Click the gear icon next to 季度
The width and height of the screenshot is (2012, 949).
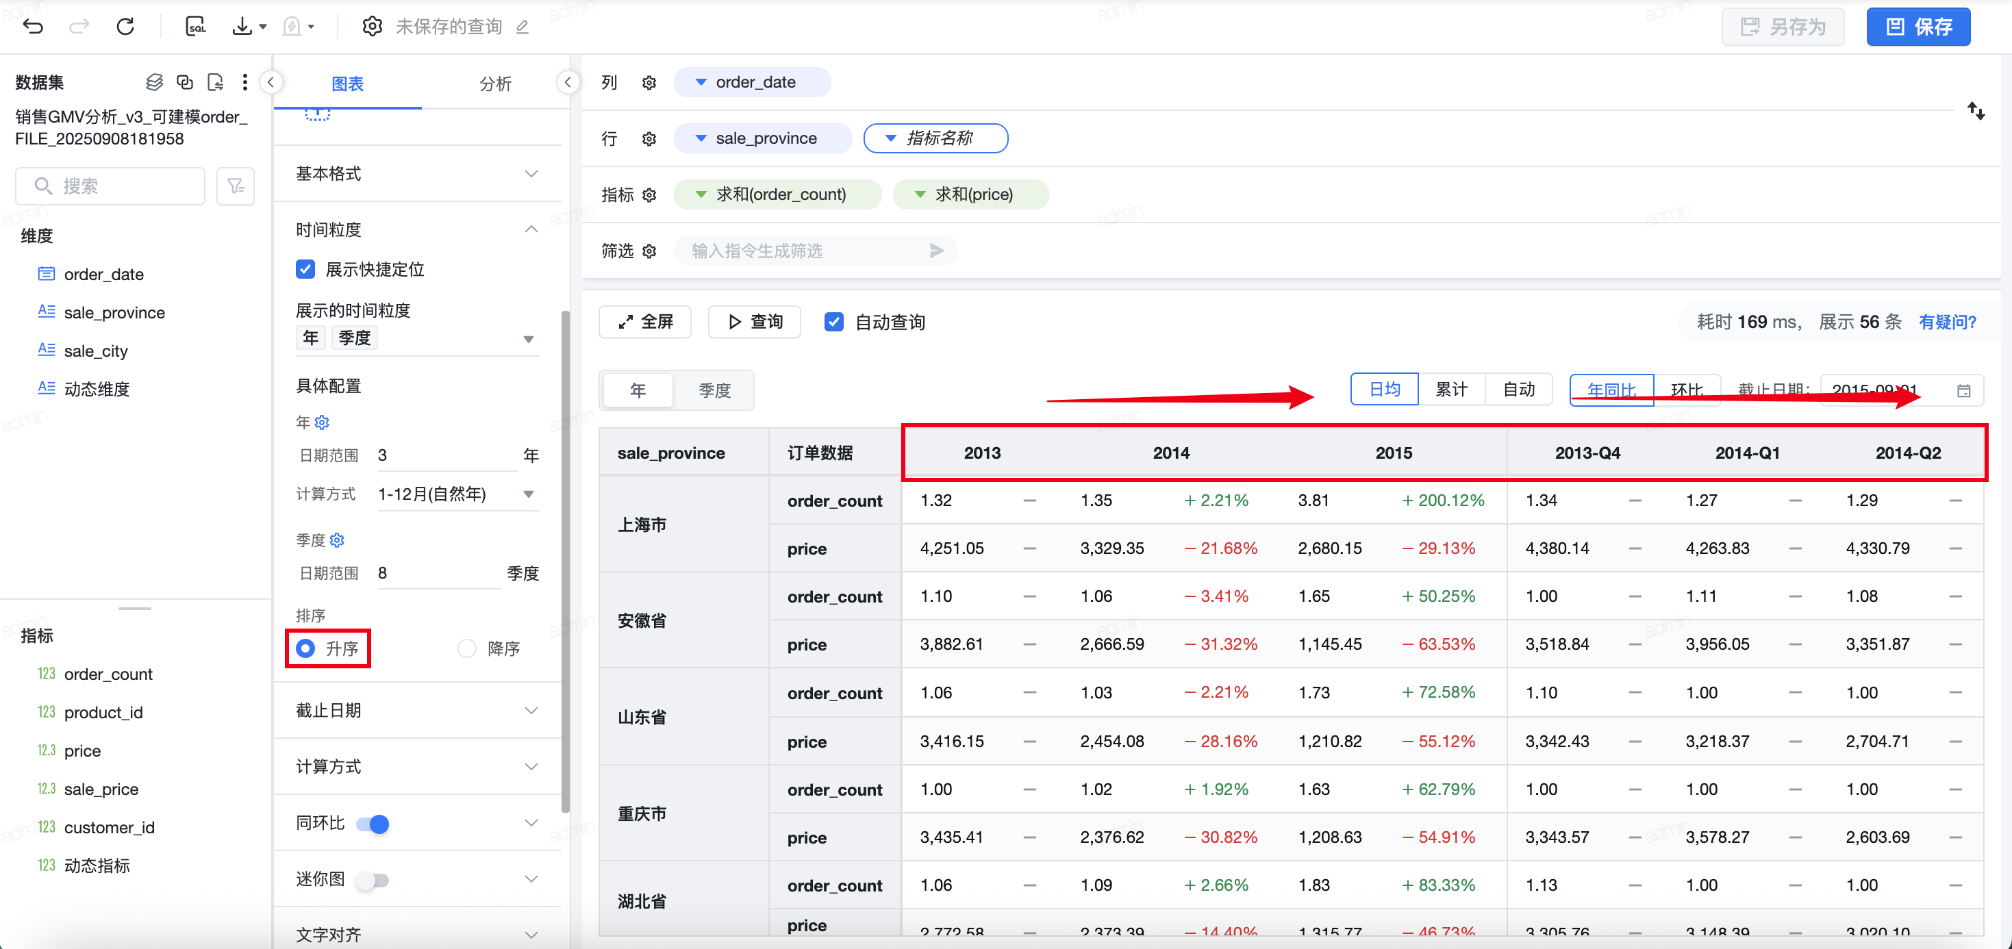(x=338, y=540)
